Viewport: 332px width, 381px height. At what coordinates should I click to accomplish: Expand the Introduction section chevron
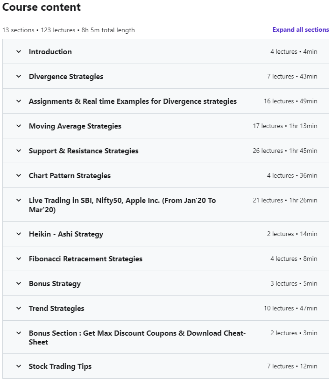coord(19,51)
